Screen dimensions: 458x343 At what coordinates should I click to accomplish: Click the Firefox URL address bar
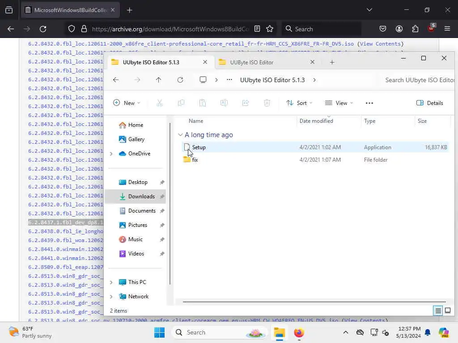[170, 29]
